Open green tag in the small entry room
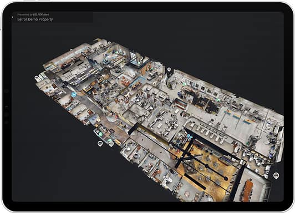Viewport: 295px width, 213px height. [100, 134]
